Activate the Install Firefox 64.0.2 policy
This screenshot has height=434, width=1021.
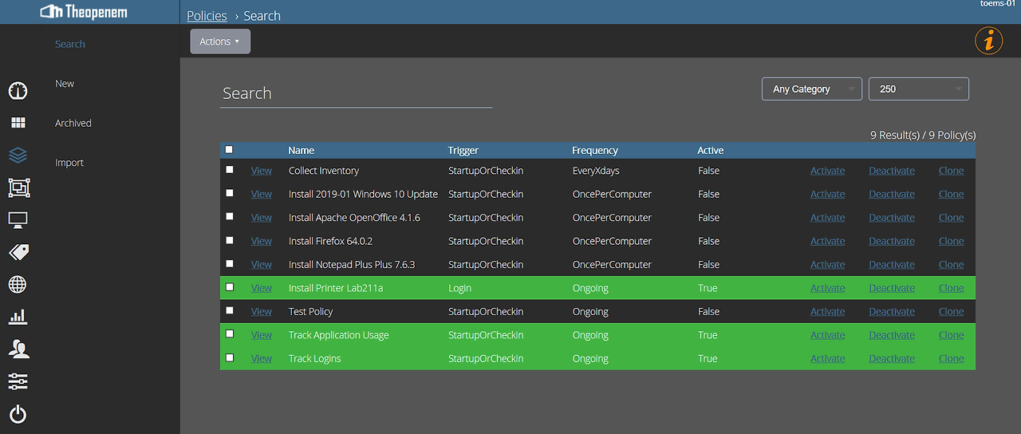coord(828,241)
